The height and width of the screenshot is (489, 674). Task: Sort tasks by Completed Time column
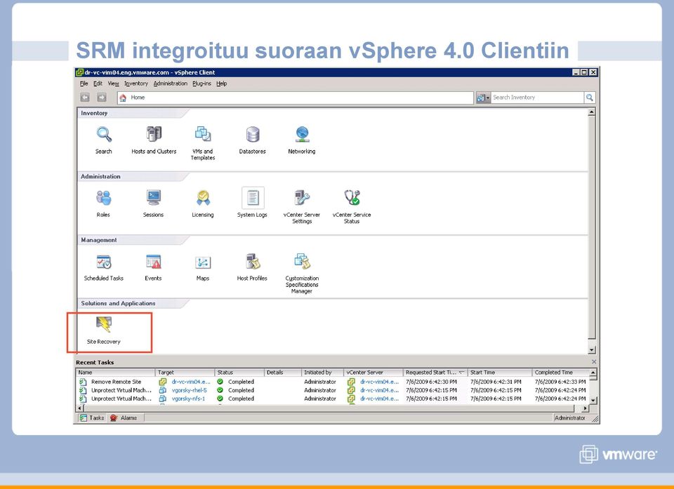point(560,373)
